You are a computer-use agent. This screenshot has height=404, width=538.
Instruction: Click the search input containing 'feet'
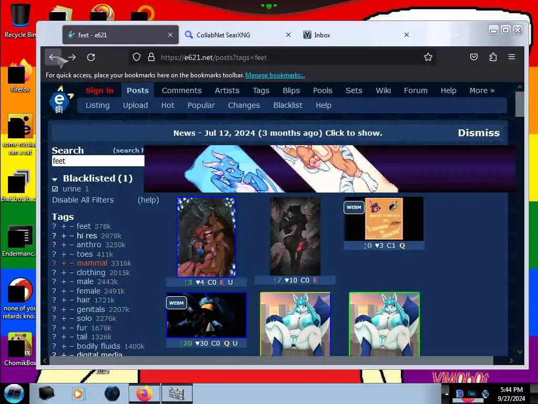pyautogui.click(x=98, y=161)
